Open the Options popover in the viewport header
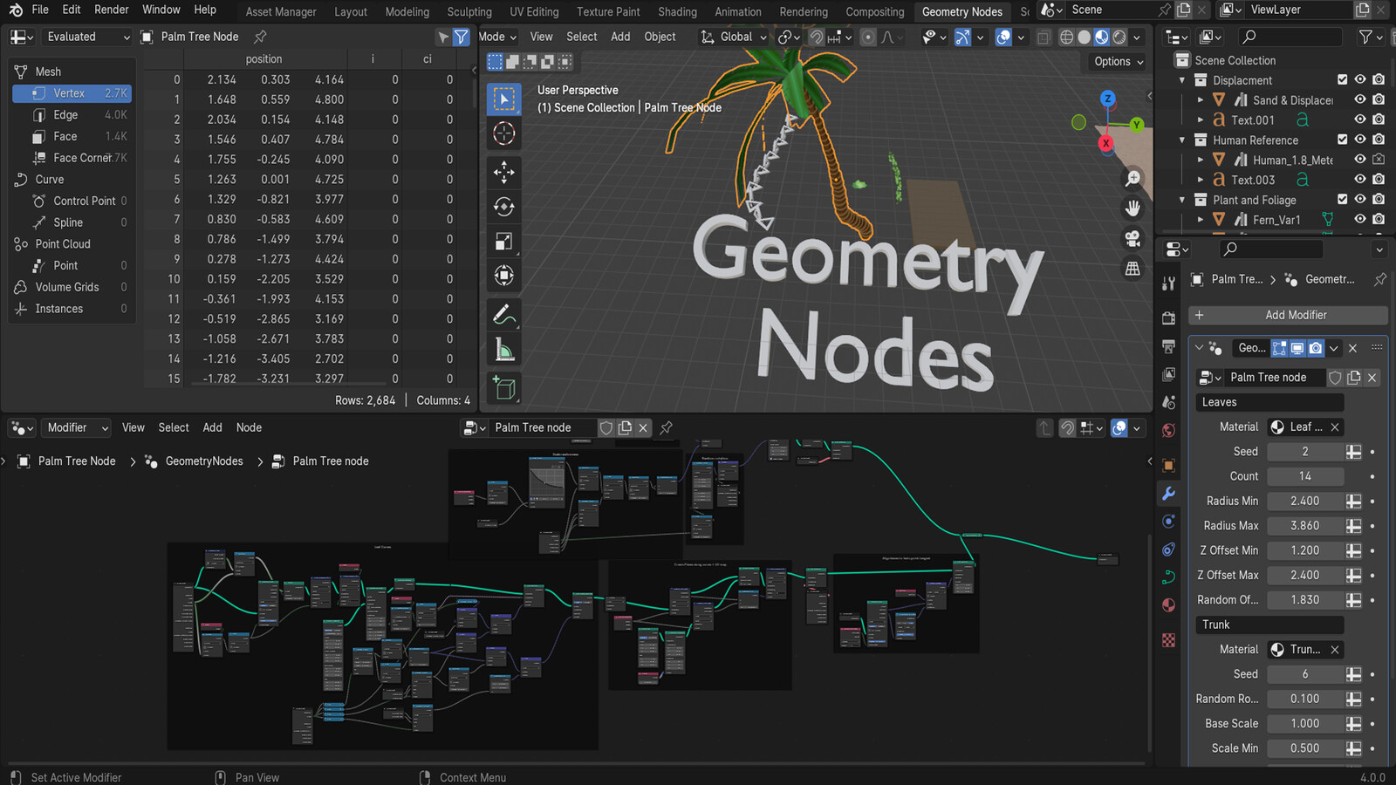Image resolution: width=1396 pixels, height=785 pixels. (1116, 61)
